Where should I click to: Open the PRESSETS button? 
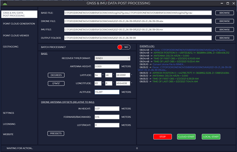56,134
